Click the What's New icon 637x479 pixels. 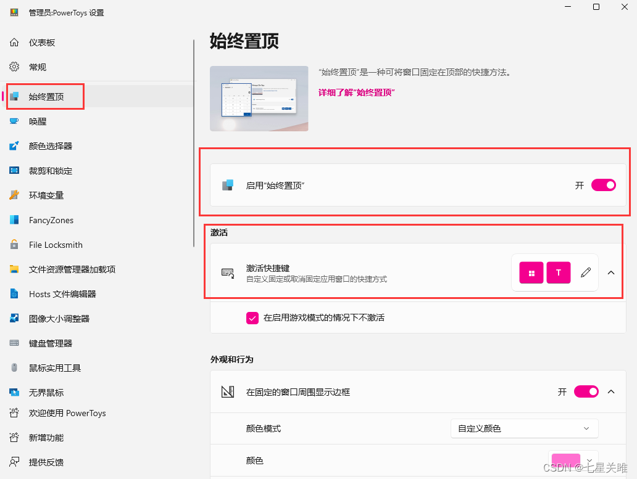[x=14, y=438]
